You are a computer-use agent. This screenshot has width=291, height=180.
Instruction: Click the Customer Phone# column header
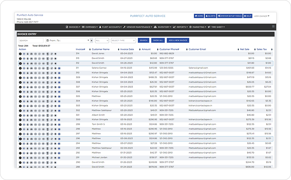click(169, 49)
